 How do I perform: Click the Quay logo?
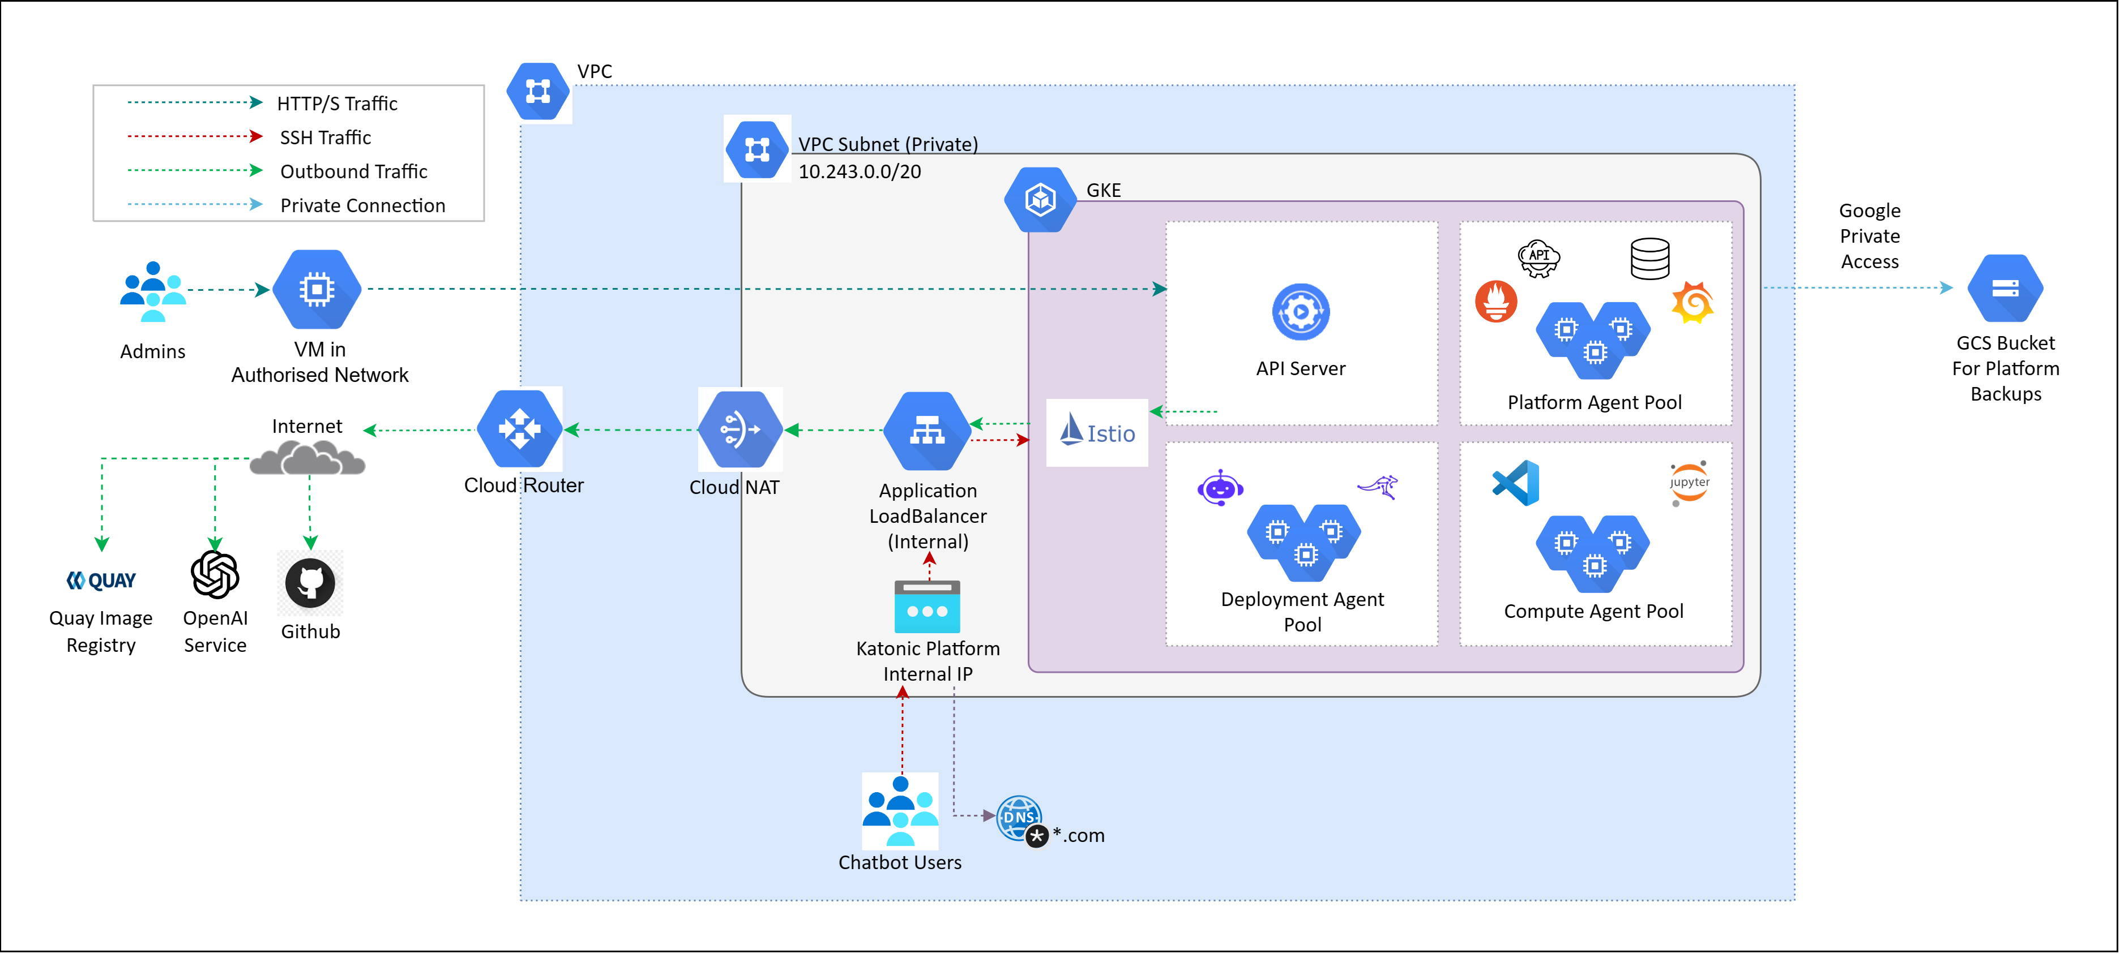pyautogui.click(x=101, y=581)
